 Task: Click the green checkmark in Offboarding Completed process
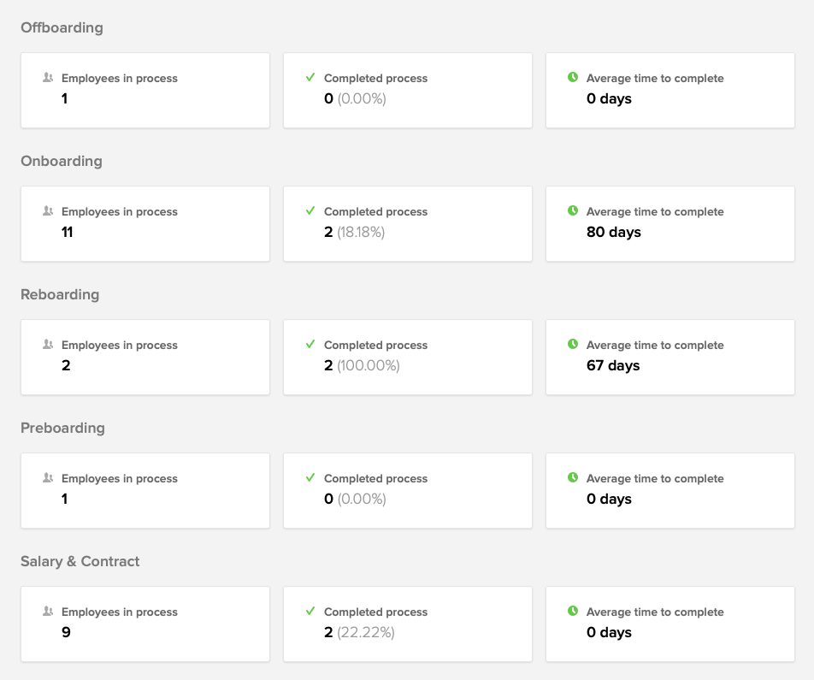click(x=310, y=77)
